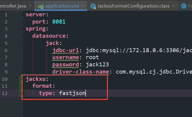Click the class icon on JackxuFormatConfiguration tab
Image resolution: width=192 pixels, height=117 pixels.
tap(93, 6)
